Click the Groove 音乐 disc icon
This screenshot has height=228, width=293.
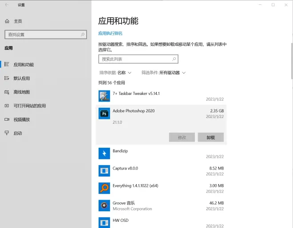[x=104, y=205]
